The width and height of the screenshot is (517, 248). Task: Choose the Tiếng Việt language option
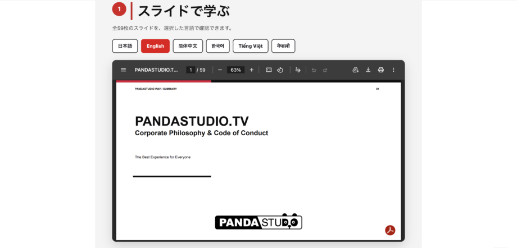(x=251, y=46)
